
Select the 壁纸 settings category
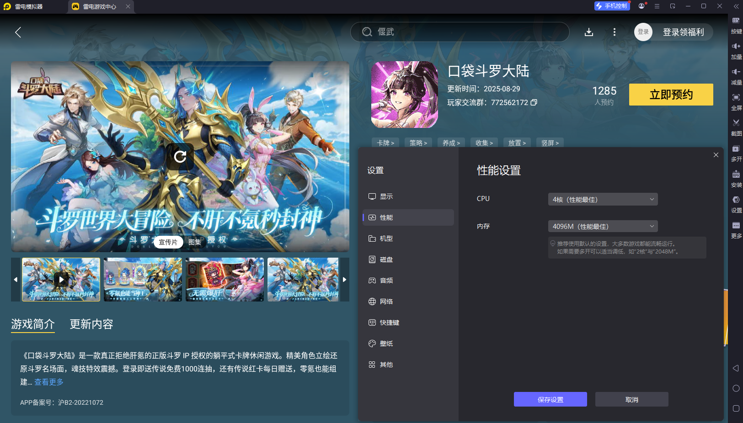point(408,344)
